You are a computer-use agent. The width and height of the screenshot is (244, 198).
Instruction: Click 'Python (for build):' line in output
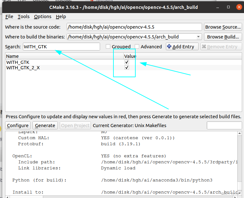tap(39, 180)
